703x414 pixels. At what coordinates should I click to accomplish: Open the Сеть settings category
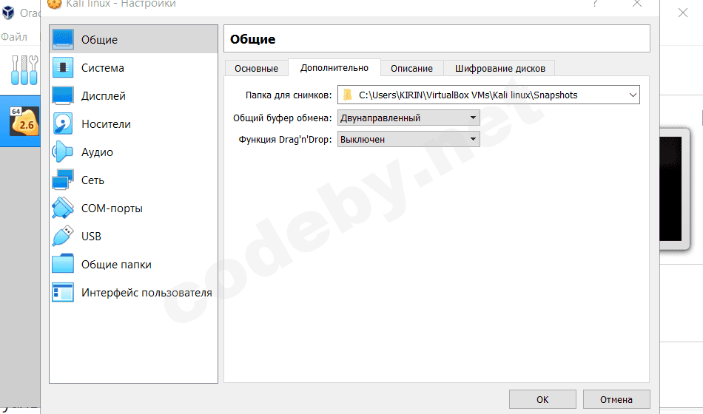coord(134,180)
